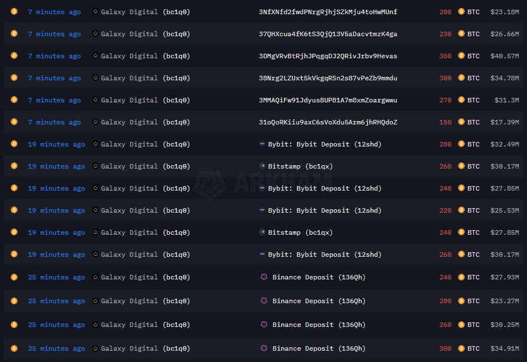Click the Galaxy Digital logo in the $26.66M row
This screenshot has height=362, width=527.
tap(96, 33)
